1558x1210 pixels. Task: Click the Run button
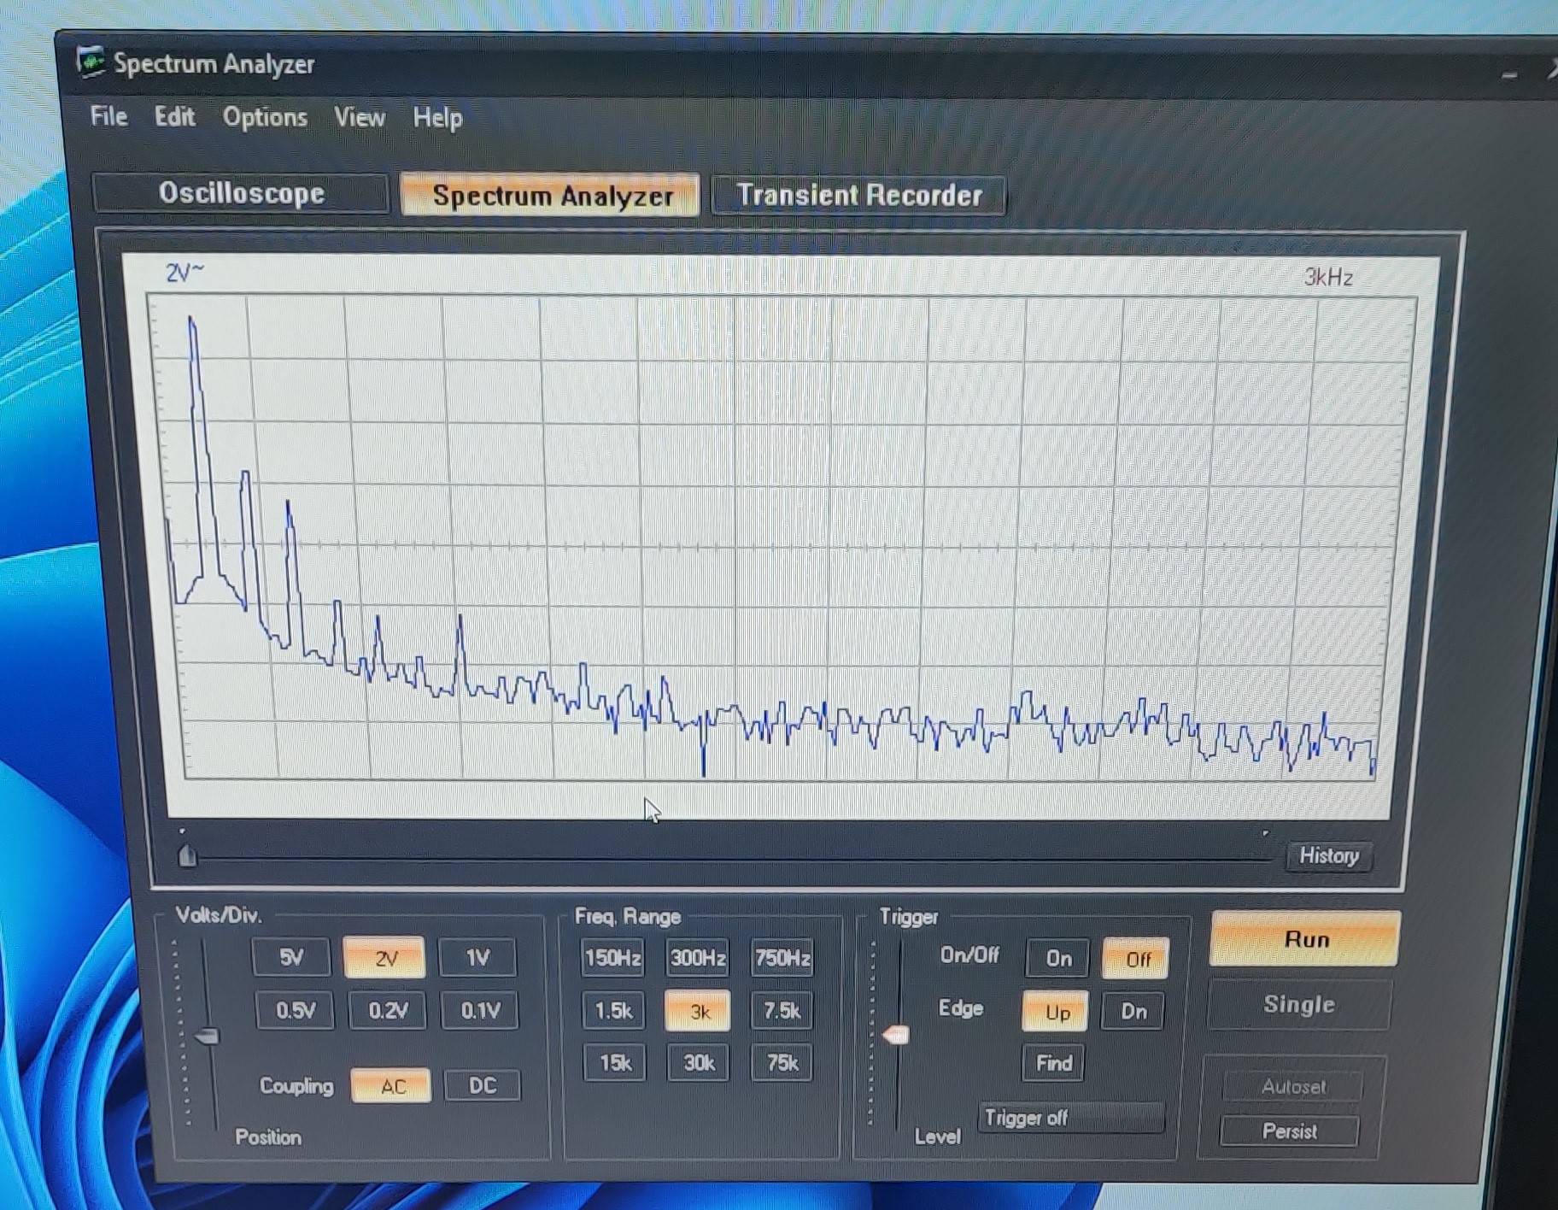1304,940
